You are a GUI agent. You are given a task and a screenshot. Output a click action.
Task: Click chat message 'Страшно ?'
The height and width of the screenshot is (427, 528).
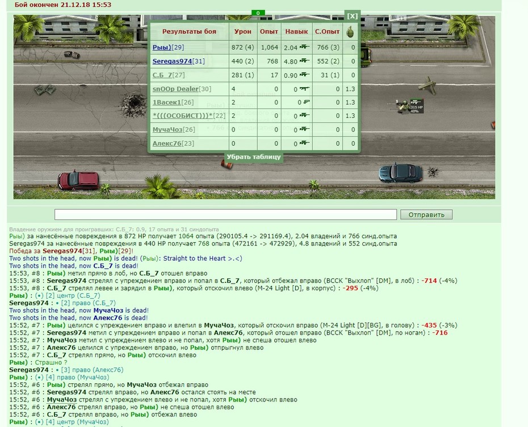pyautogui.click(x=51, y=362)
